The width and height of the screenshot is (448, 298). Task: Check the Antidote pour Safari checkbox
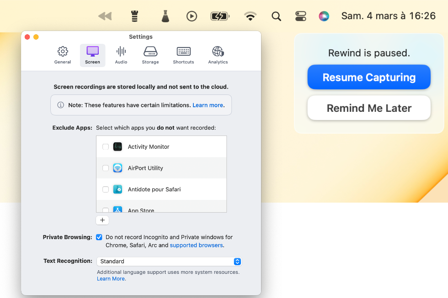106,189
